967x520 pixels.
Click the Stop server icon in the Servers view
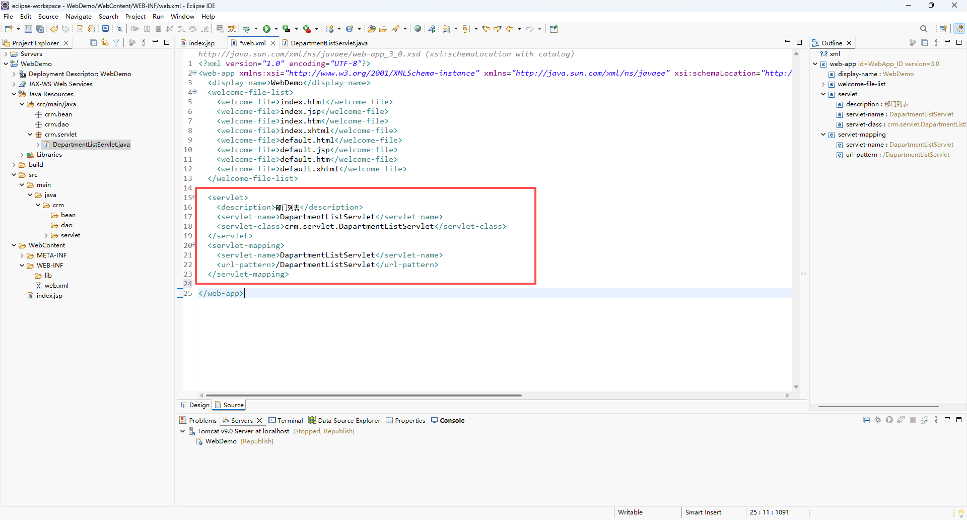pos(913,420)
